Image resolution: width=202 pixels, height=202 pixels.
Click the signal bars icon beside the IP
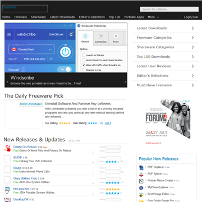pos(51,59)
